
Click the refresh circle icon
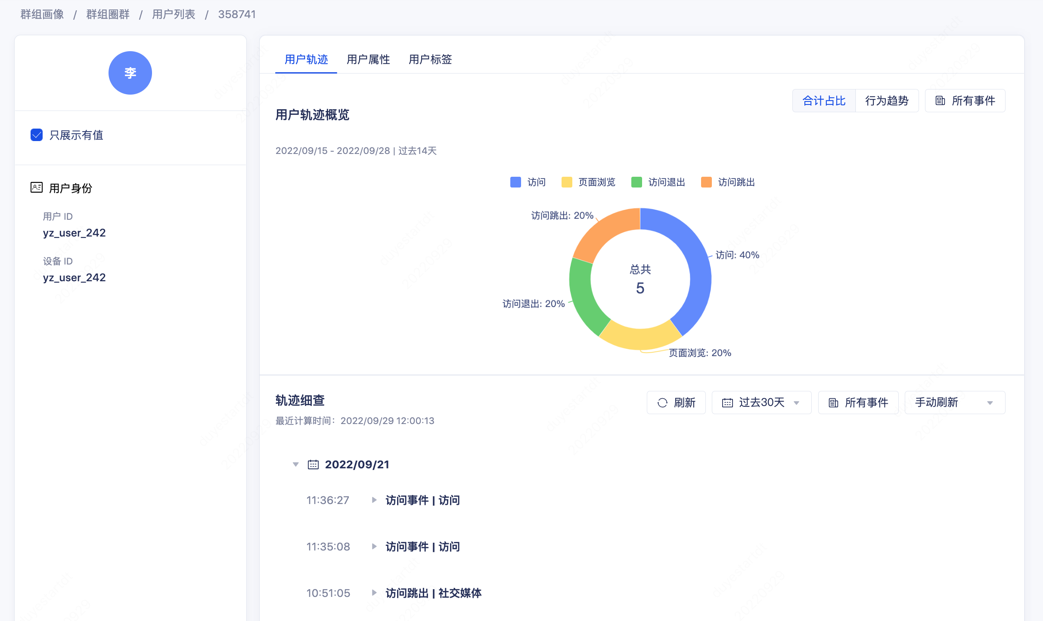pos(662,403)
